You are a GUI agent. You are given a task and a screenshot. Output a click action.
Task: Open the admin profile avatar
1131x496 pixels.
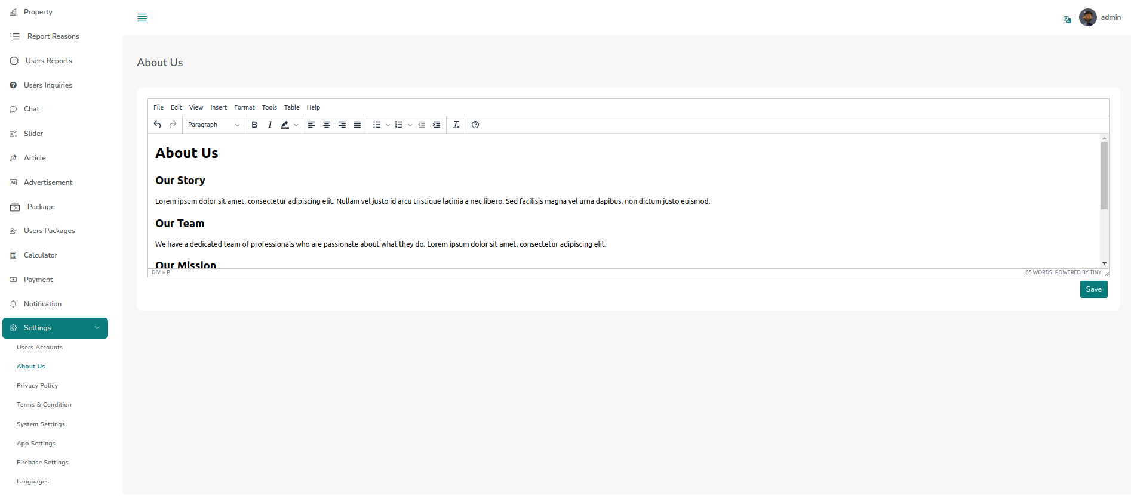1088,17
